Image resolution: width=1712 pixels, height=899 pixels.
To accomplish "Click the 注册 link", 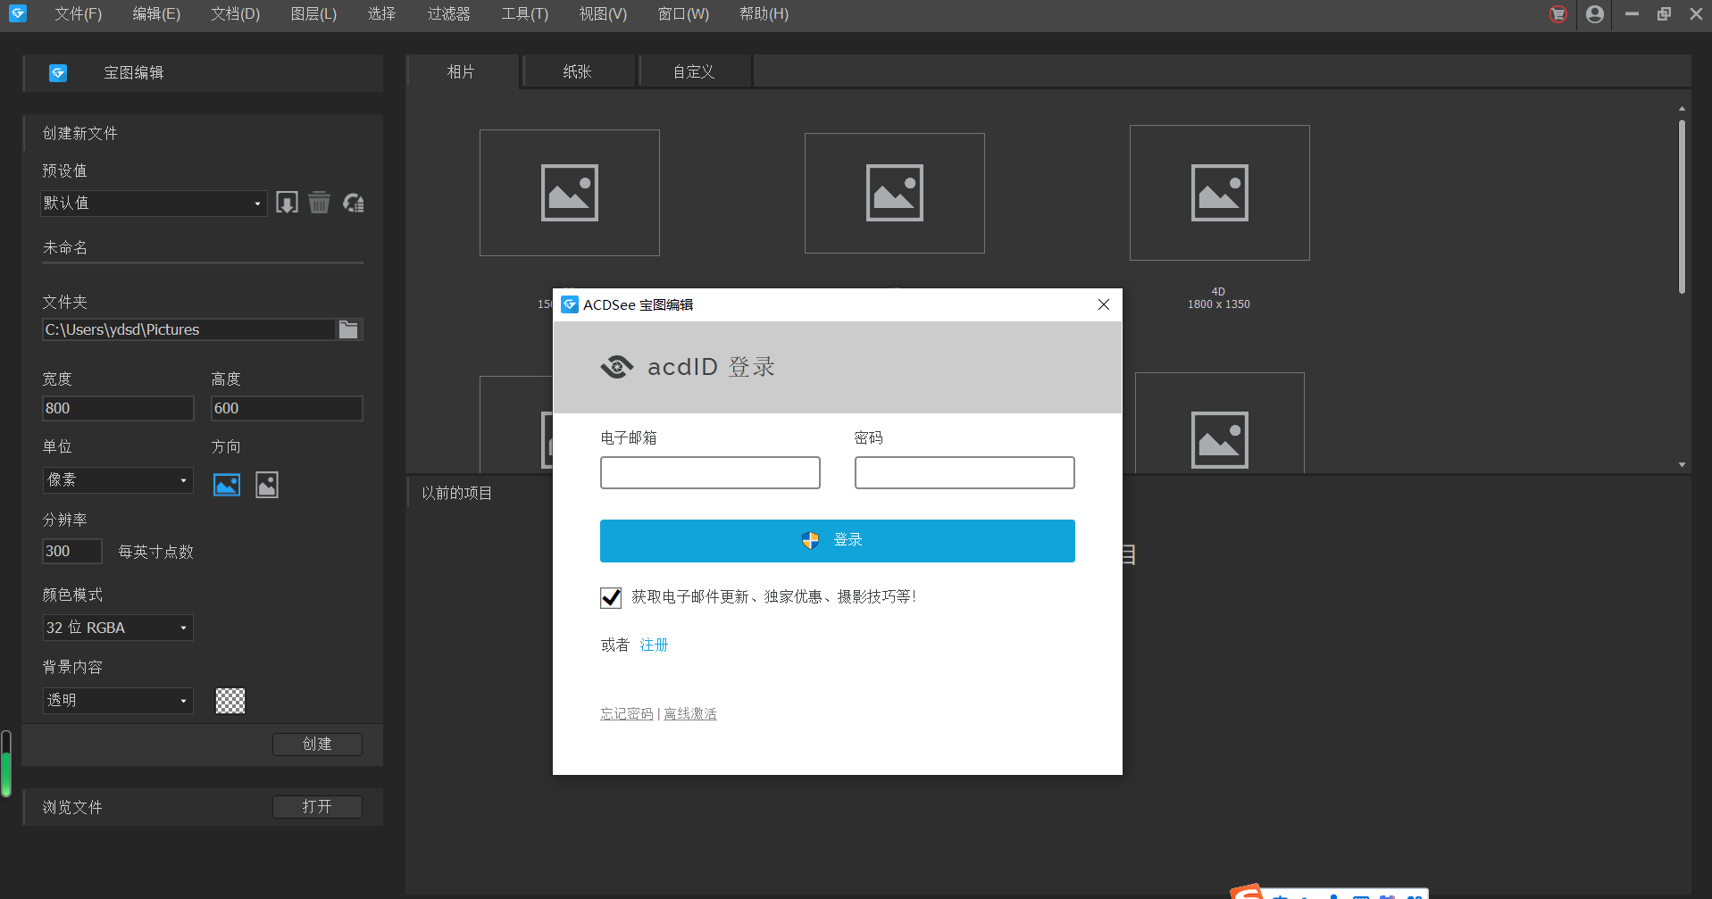I will [654, 645].
